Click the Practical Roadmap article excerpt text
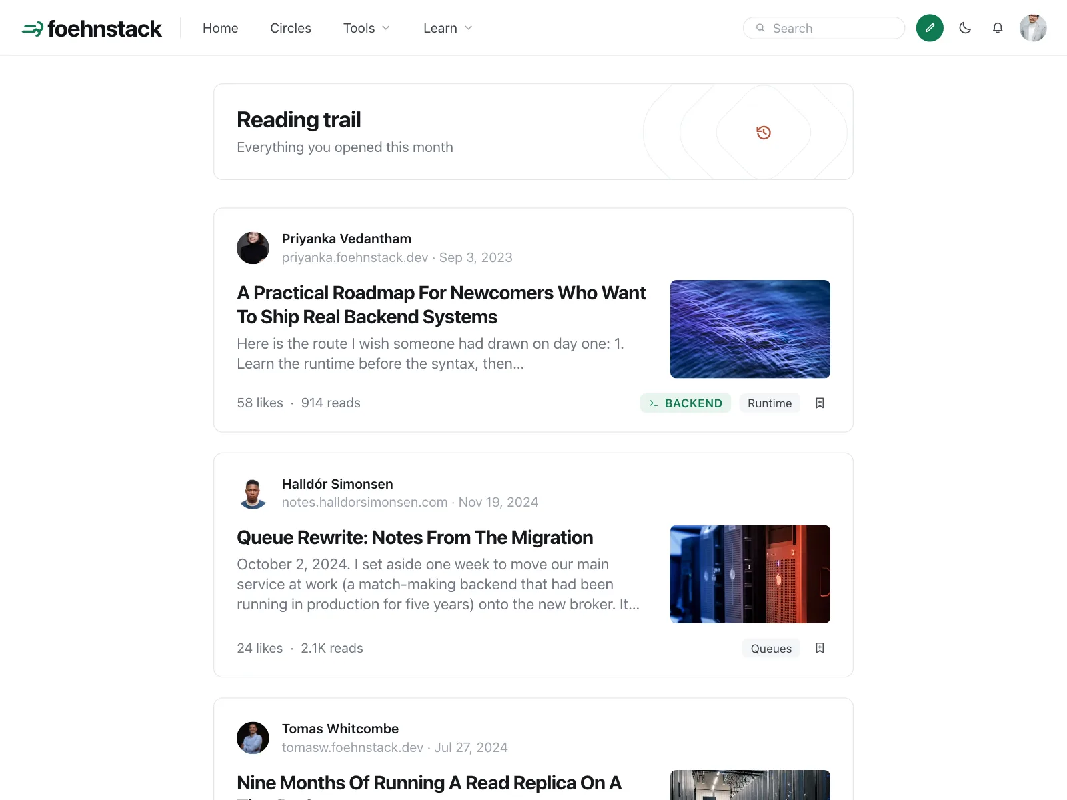 coord(430,353)
